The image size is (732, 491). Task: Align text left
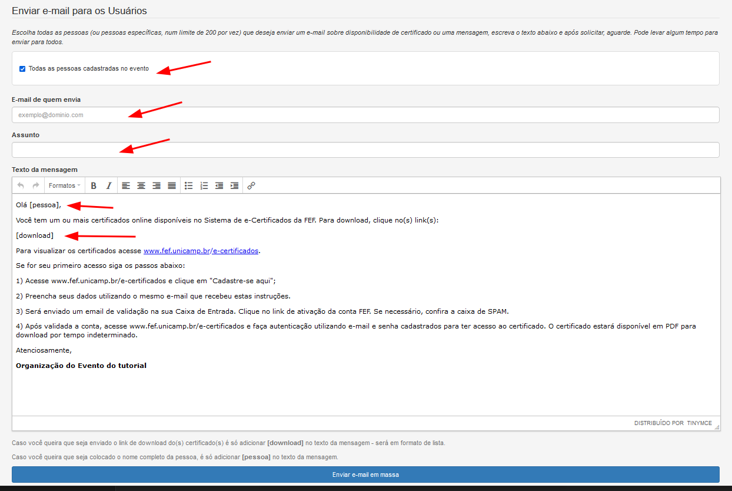tap(126, 185)
